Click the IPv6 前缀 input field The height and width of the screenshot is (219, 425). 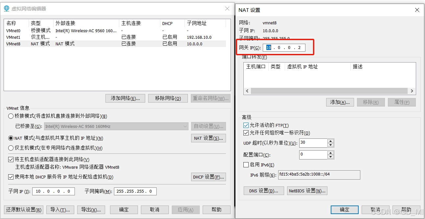[319, 175]
